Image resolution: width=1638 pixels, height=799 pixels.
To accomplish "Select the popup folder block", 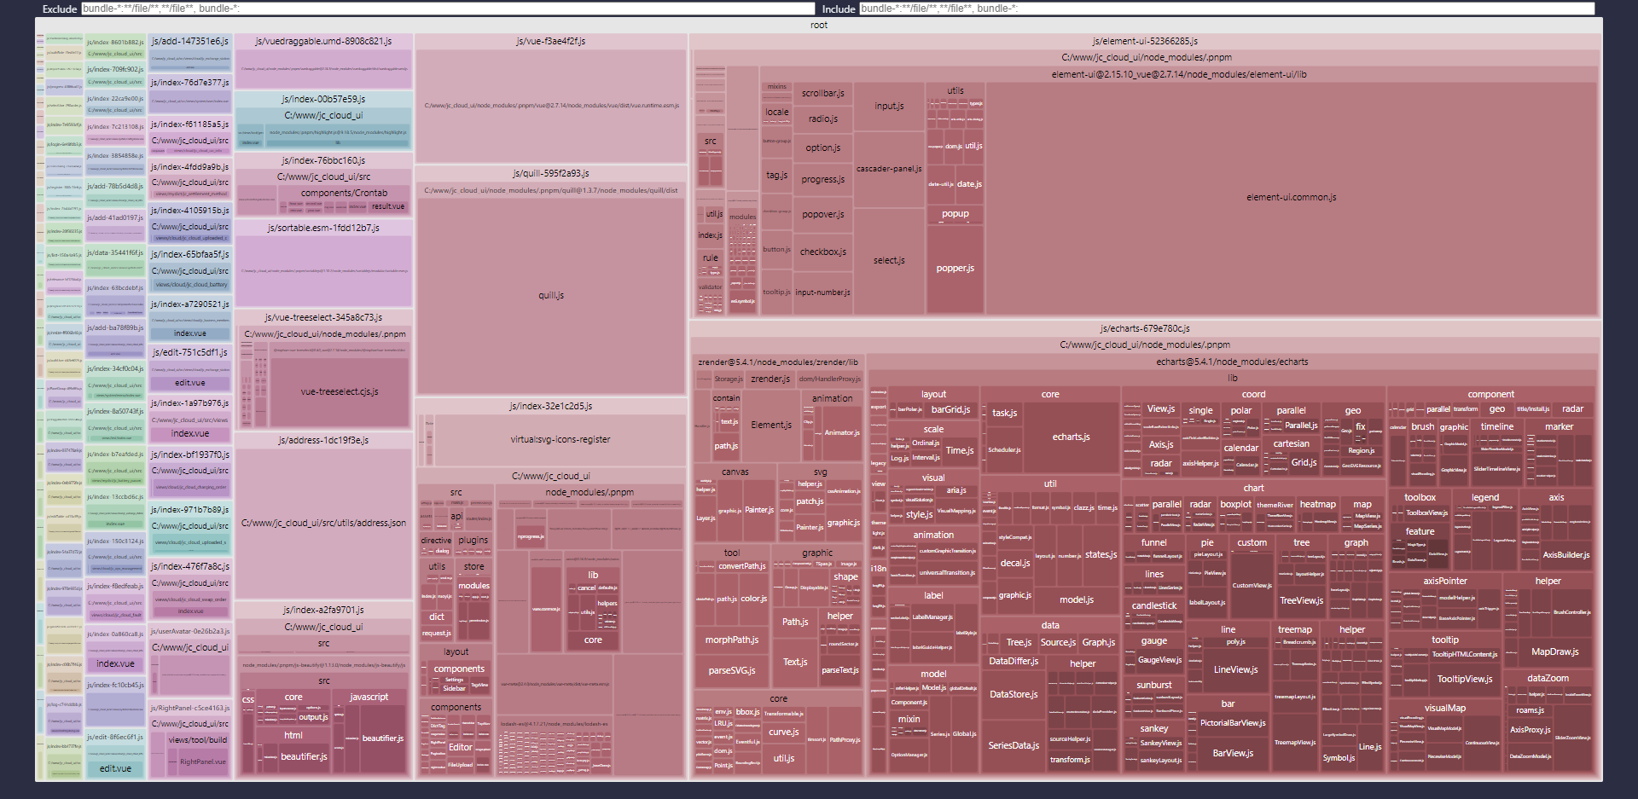I will tap(955, 214).
